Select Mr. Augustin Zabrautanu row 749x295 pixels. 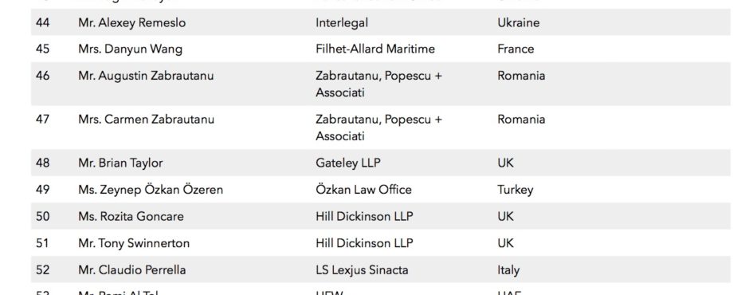[x=380, y=84]
